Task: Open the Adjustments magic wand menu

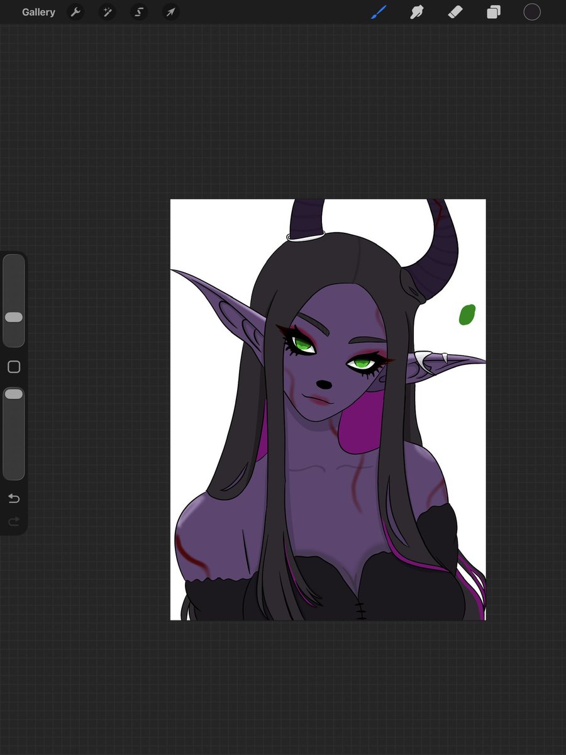Action: [107, 12]
